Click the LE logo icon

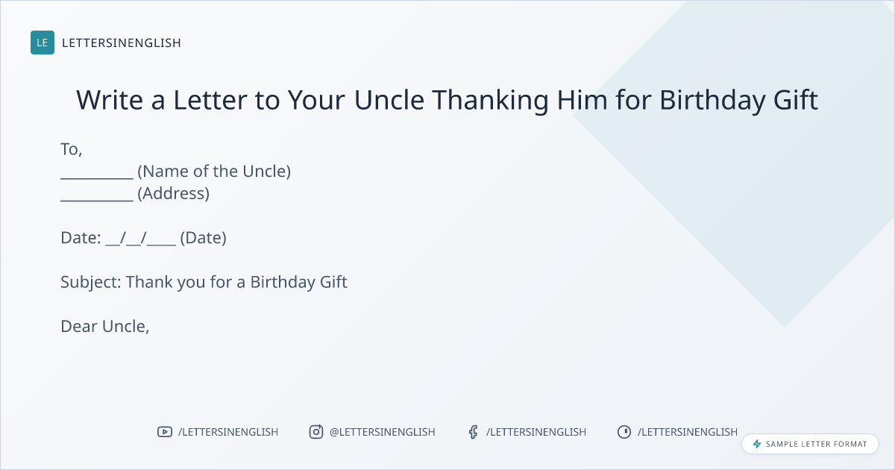point(43,43)
